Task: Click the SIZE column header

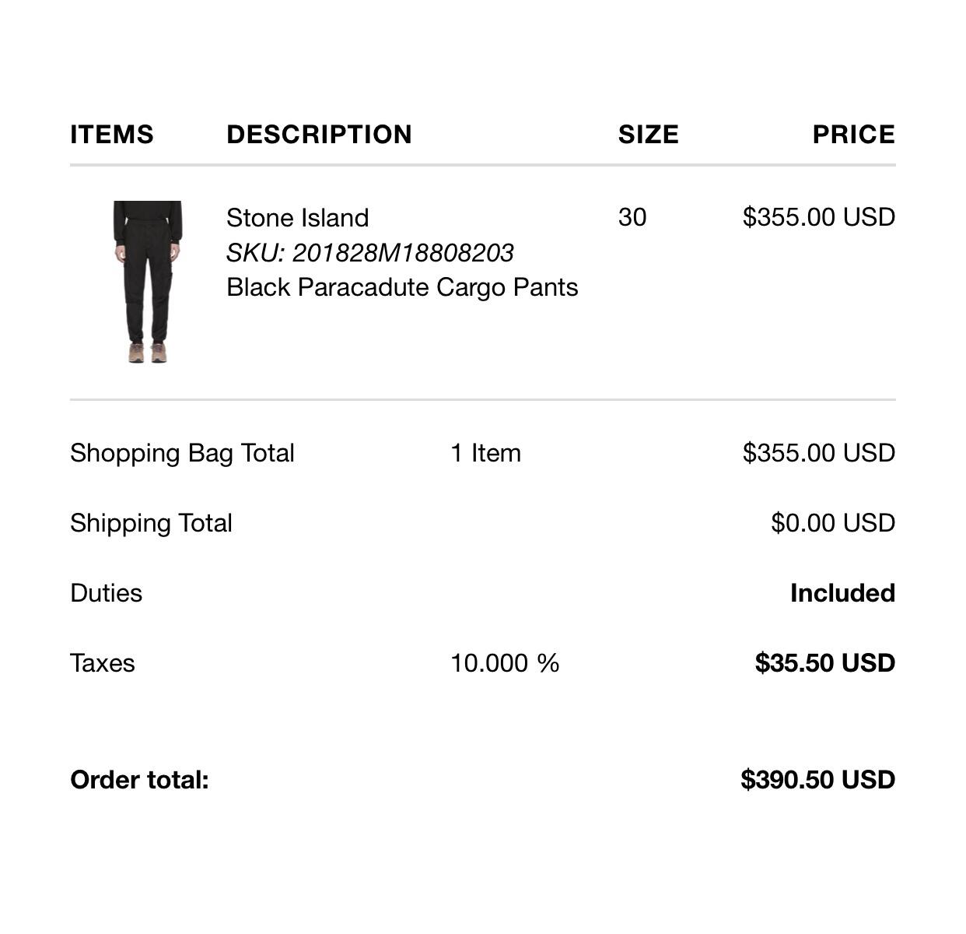Action: click(648, 135)
